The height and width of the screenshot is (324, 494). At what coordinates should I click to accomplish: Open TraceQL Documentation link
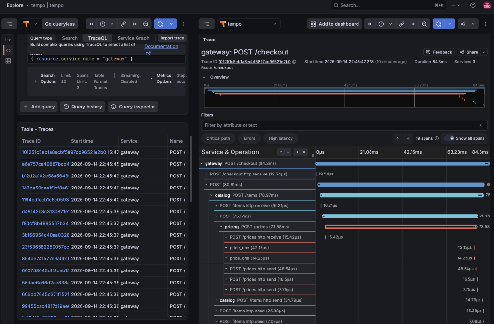(161, 47)
